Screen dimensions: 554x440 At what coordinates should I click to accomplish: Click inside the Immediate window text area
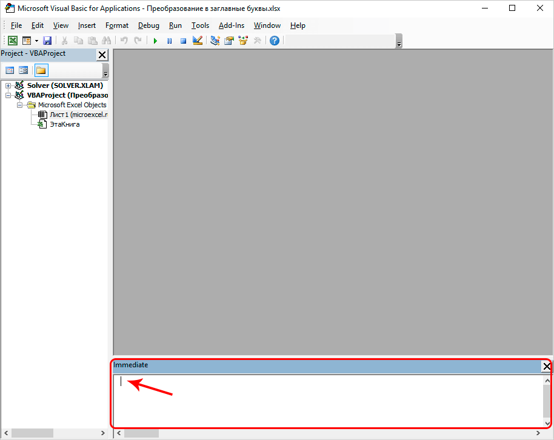[327, 400]
